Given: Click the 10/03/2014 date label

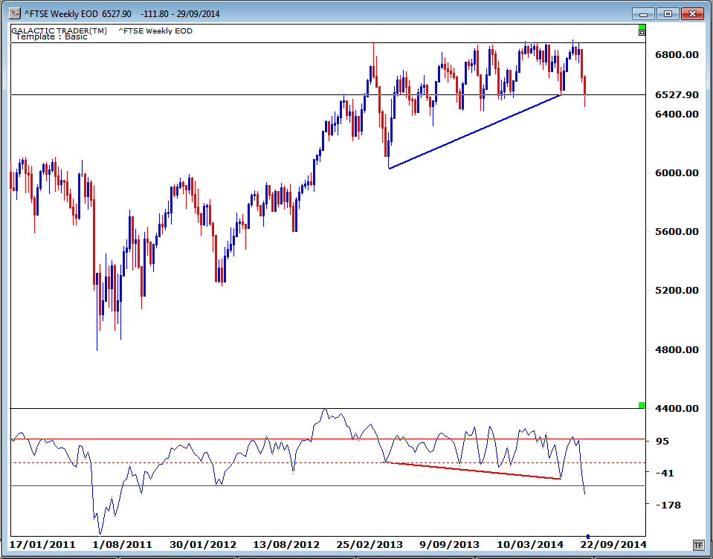Looking at the screenshot, I should pos(530,544).
